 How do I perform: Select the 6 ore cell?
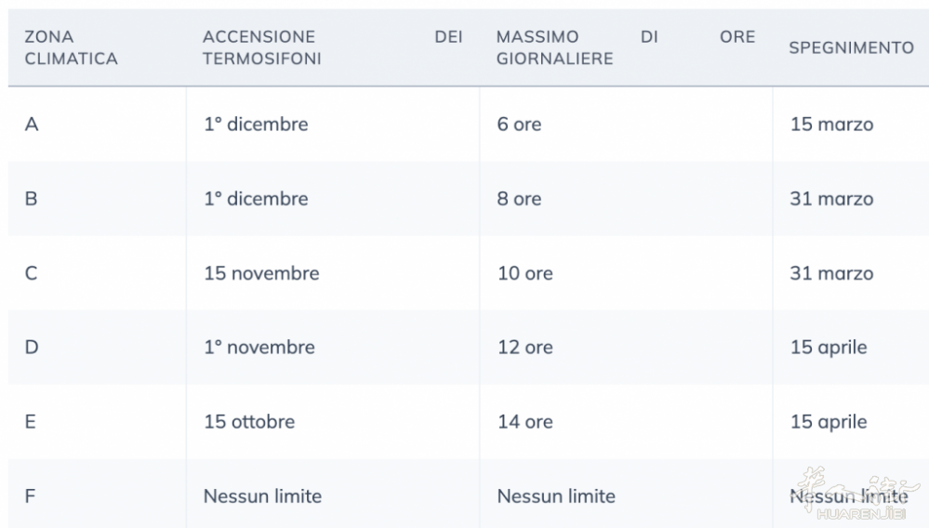pos(519,125)
